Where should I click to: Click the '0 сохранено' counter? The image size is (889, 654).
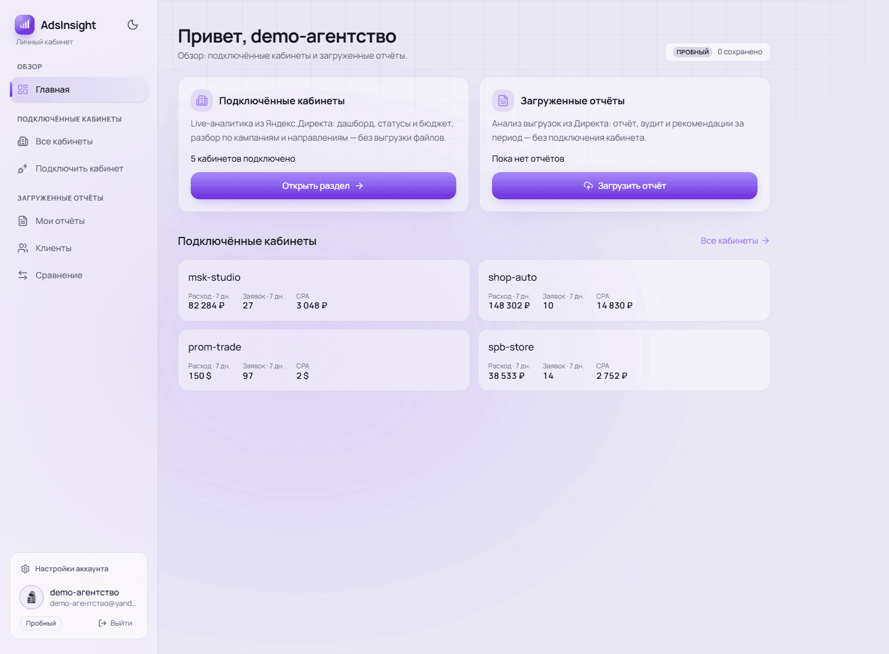[740, 52]
